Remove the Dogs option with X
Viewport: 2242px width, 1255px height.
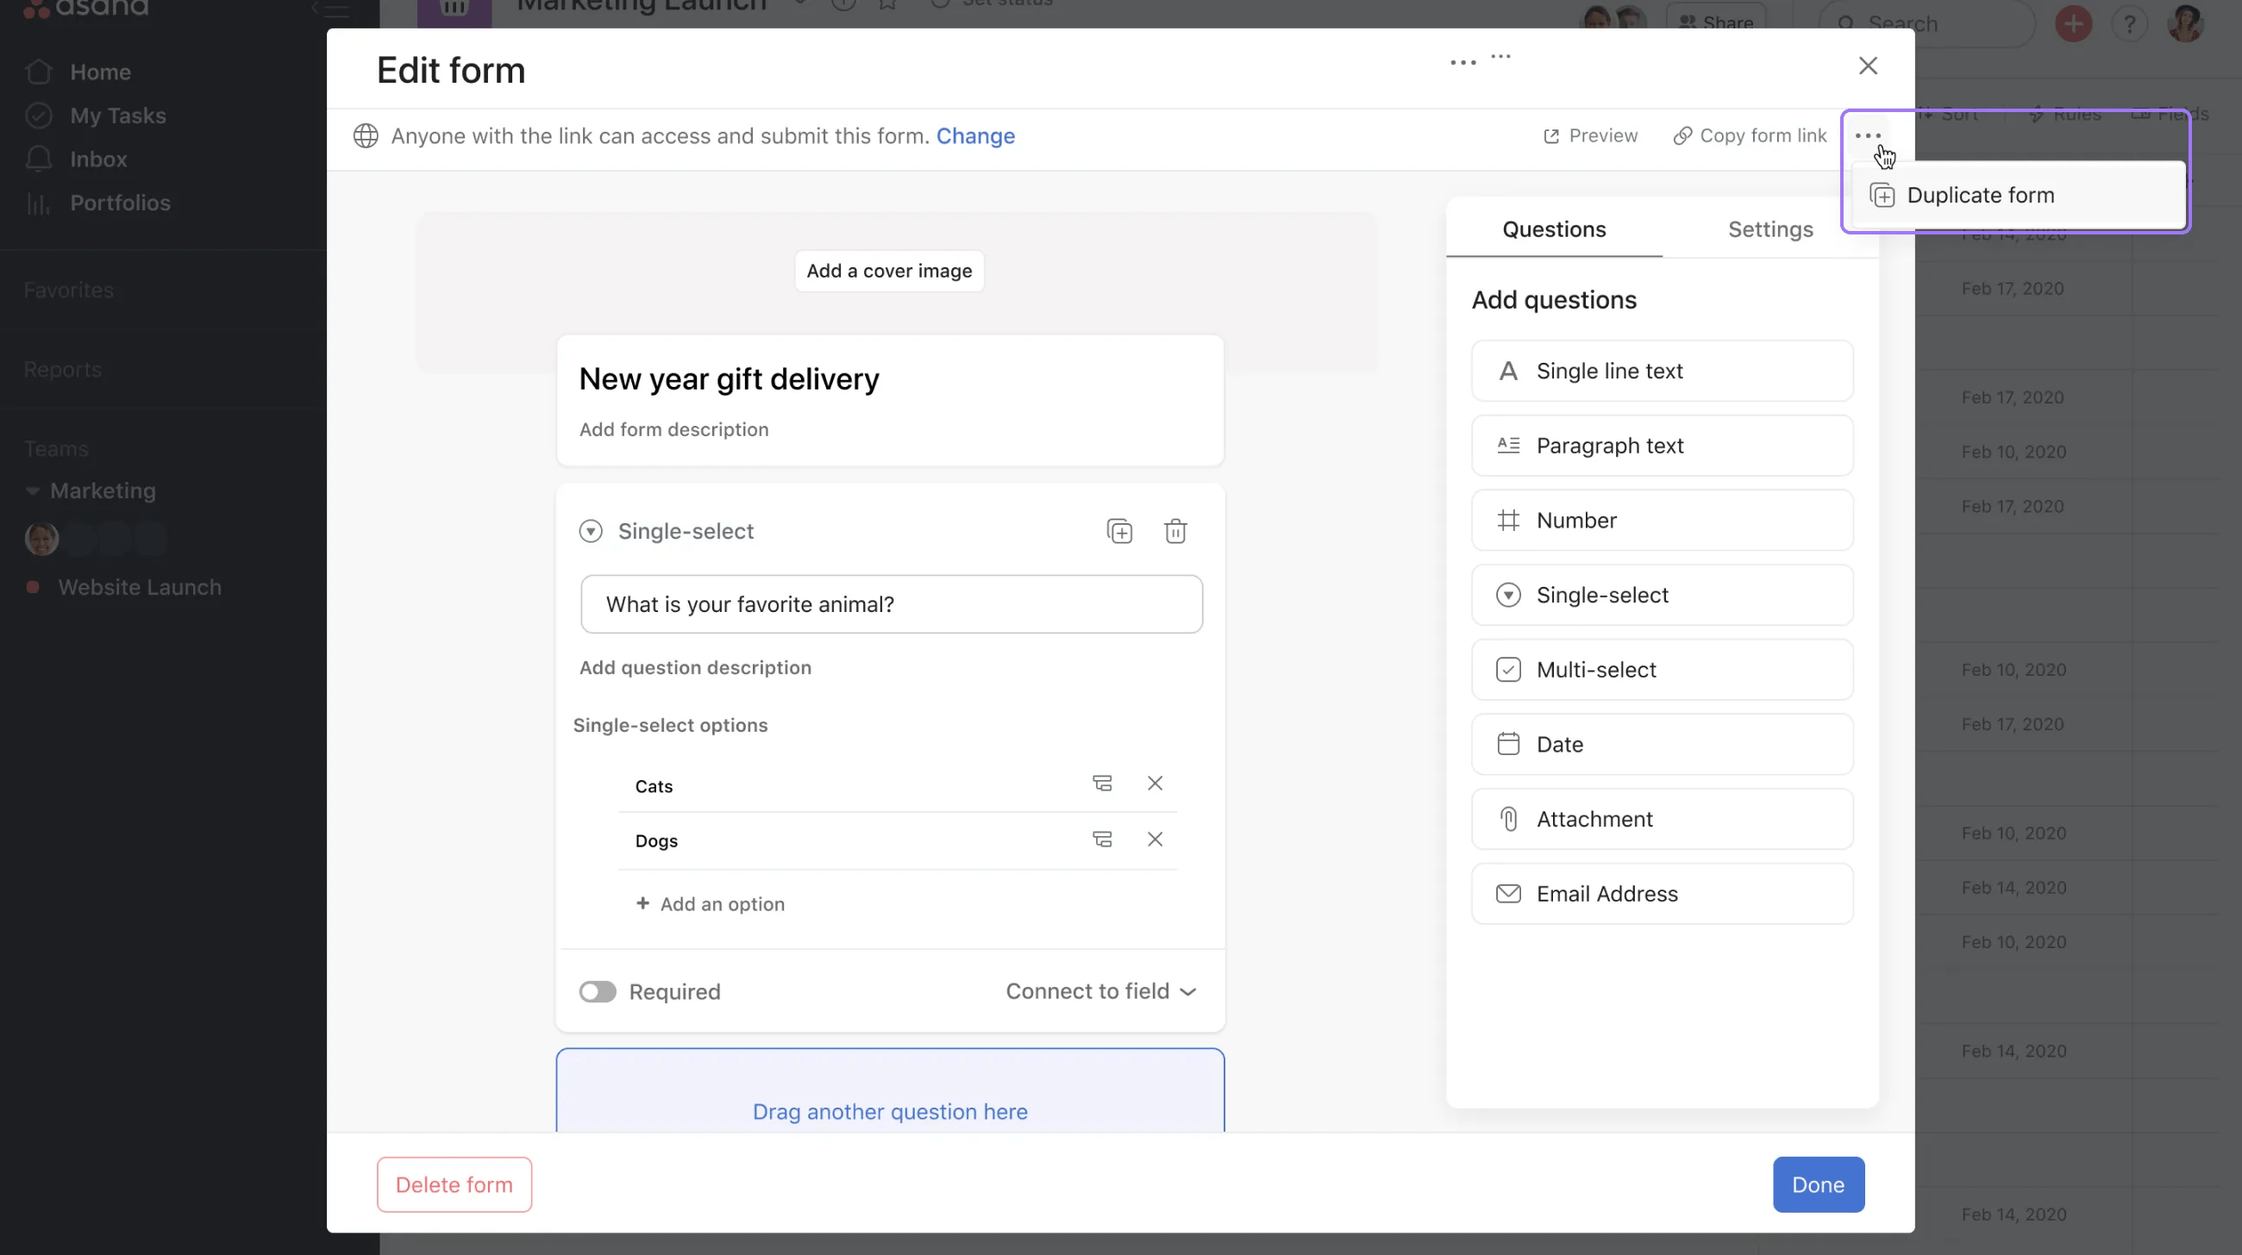pos(1155,840)
